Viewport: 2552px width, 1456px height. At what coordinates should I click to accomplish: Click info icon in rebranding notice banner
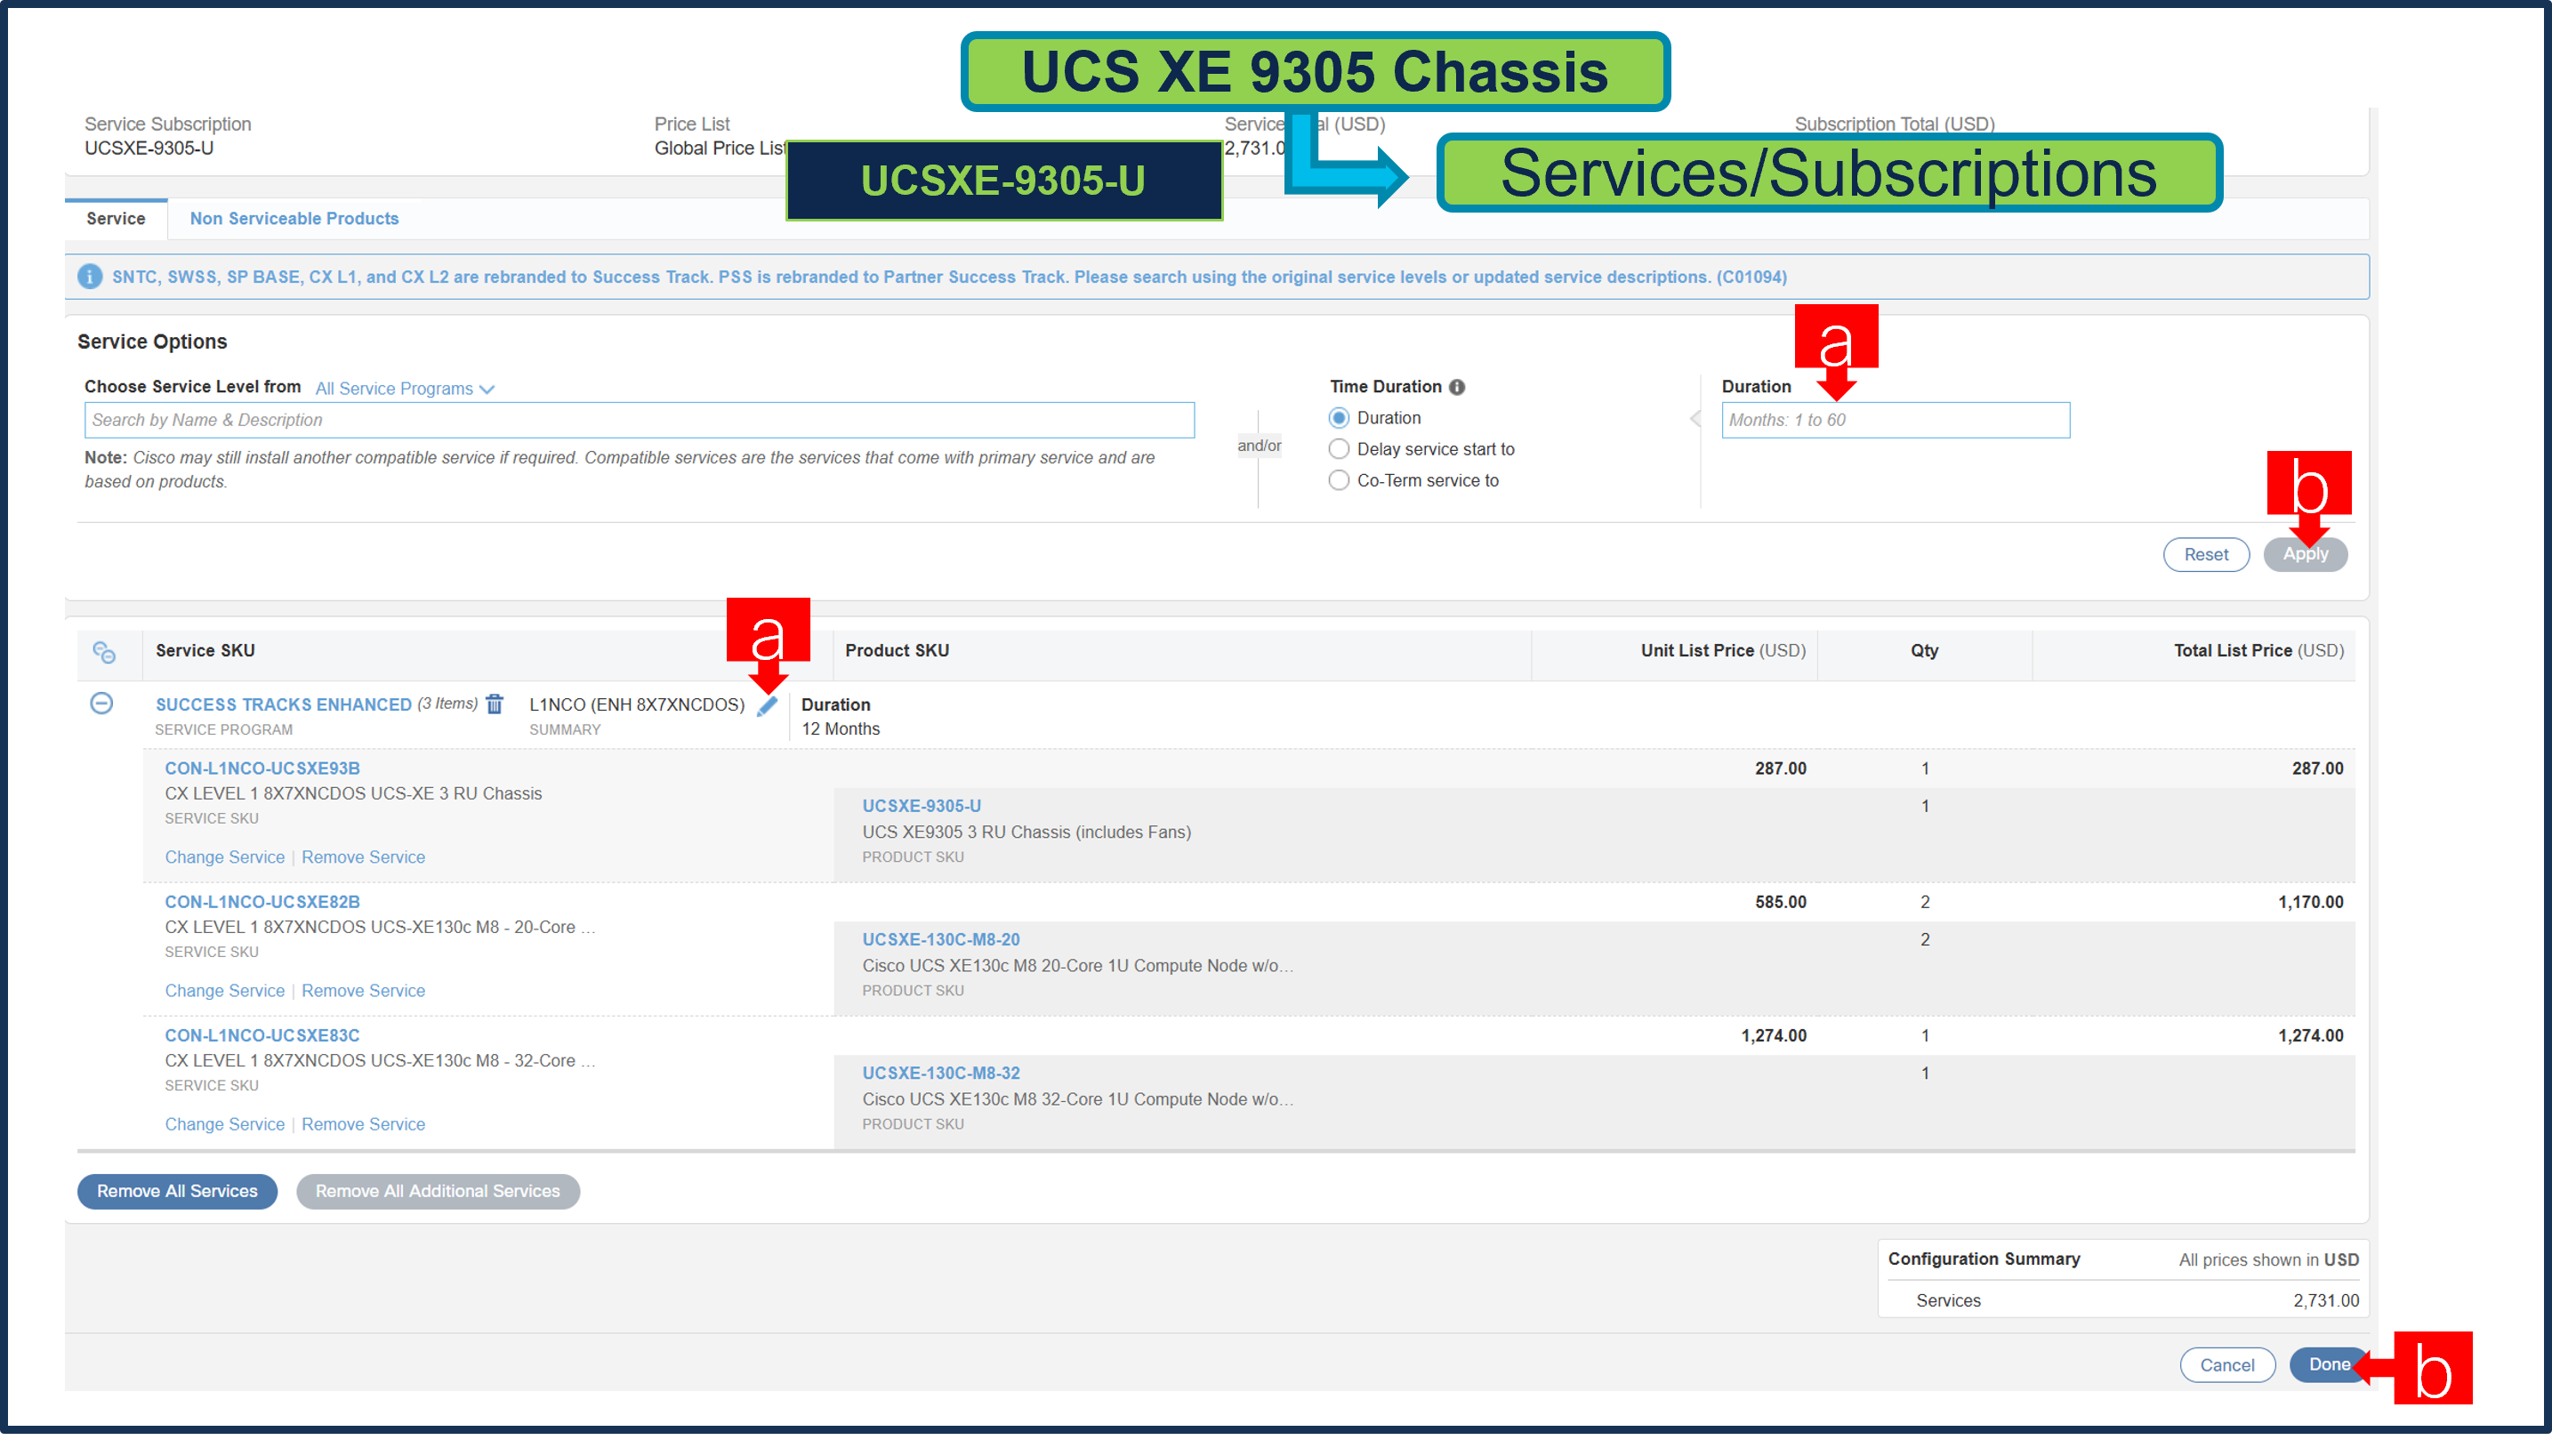[x=90, y=277]
